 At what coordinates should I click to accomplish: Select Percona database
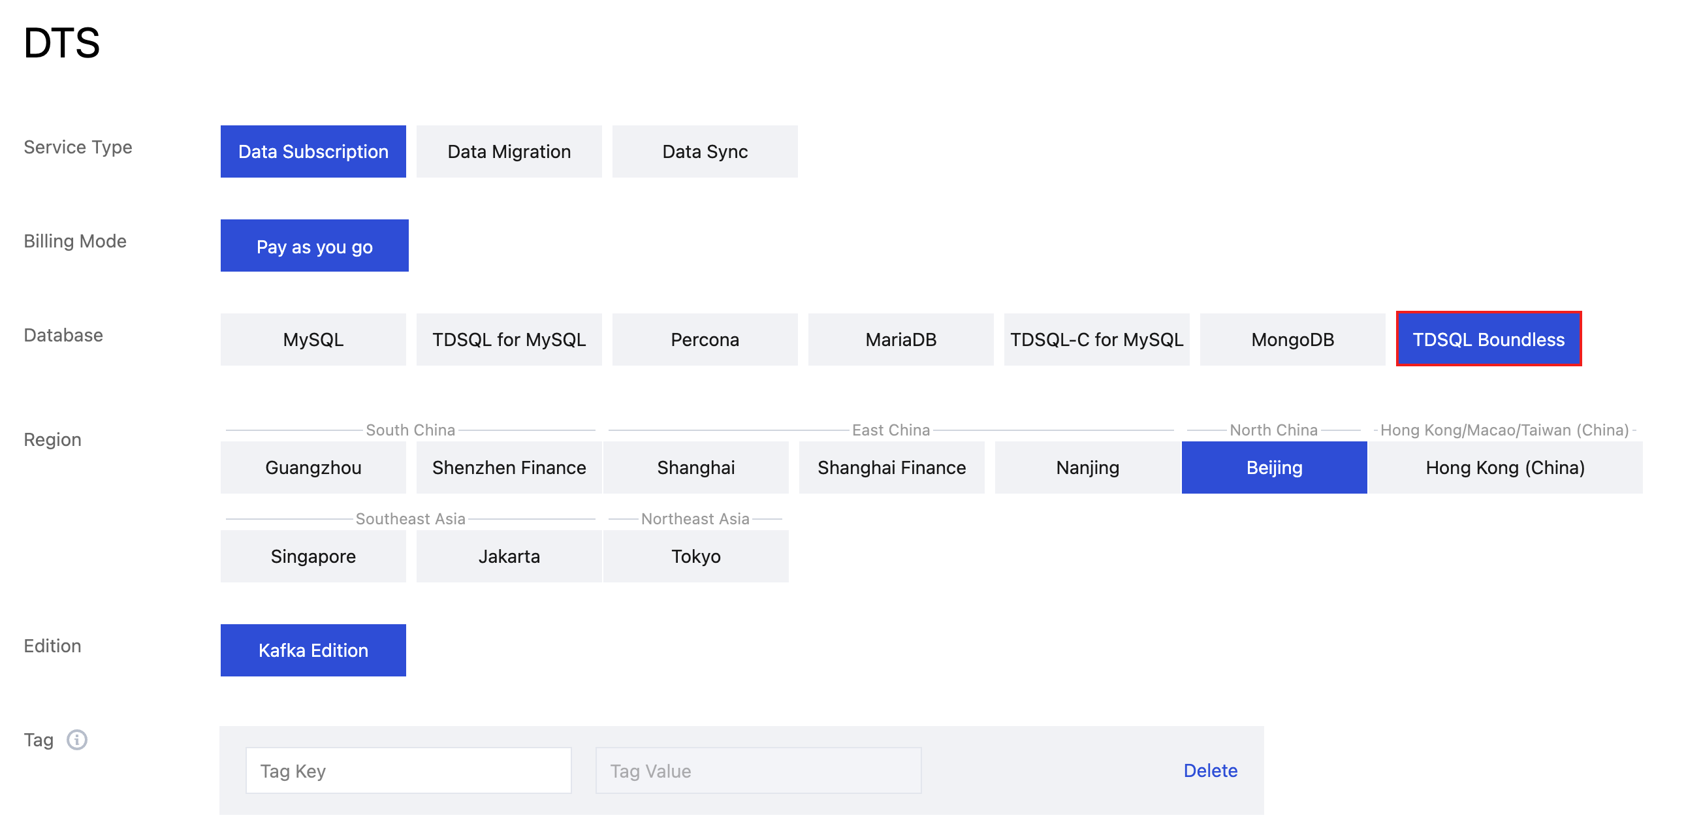tap(705, 339)
